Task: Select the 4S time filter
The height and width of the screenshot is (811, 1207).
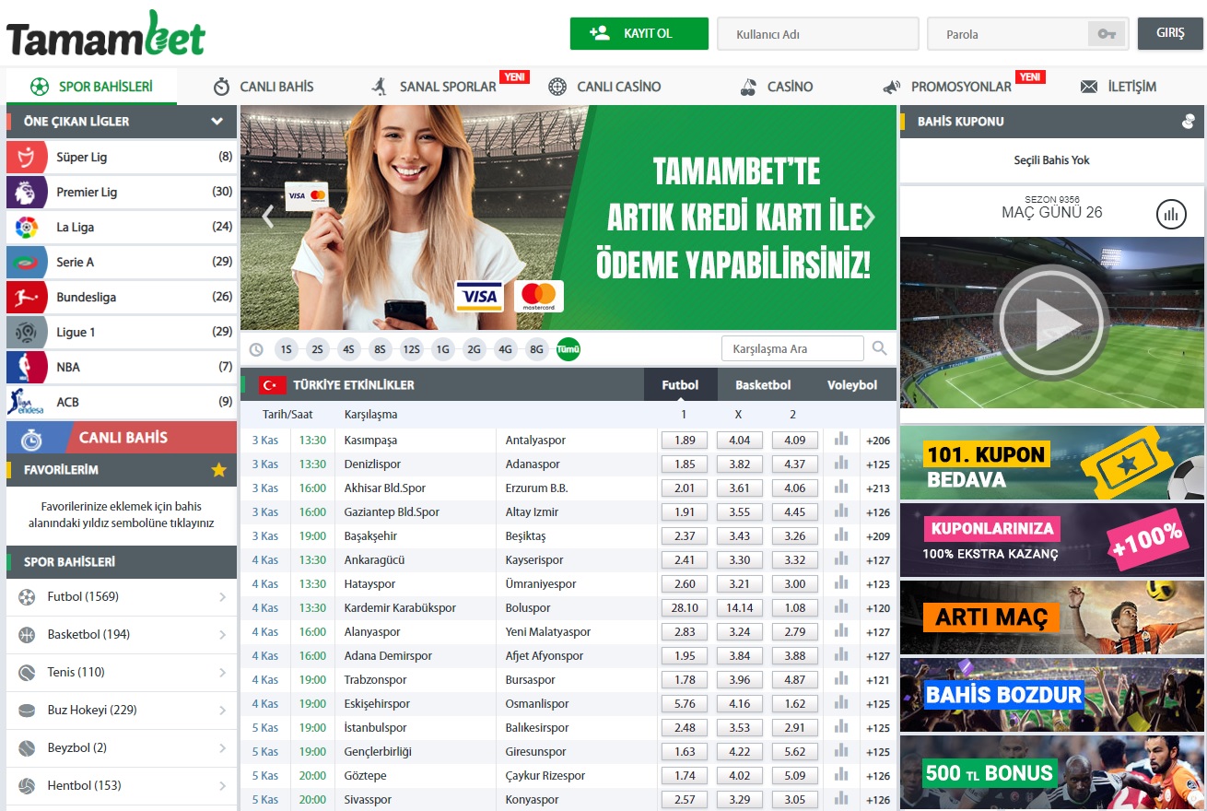Action: 347,349
